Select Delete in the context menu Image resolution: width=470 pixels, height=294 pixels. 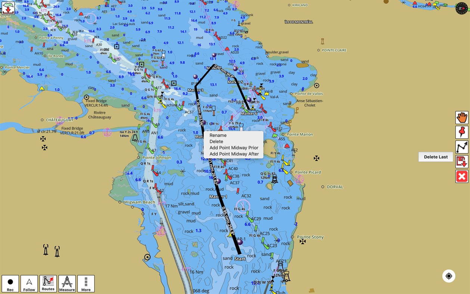(x=217, y=142)
